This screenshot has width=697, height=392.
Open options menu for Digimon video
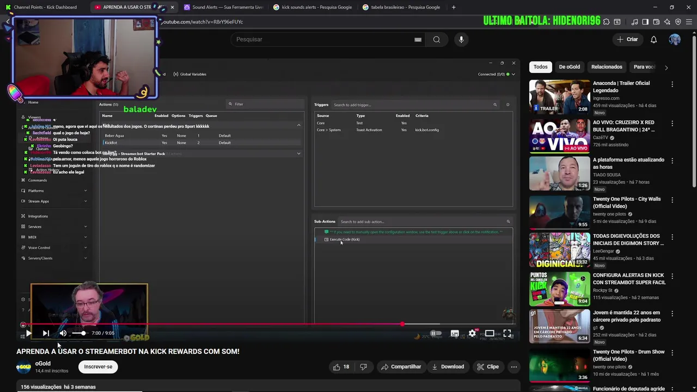[x=672, y=238]
